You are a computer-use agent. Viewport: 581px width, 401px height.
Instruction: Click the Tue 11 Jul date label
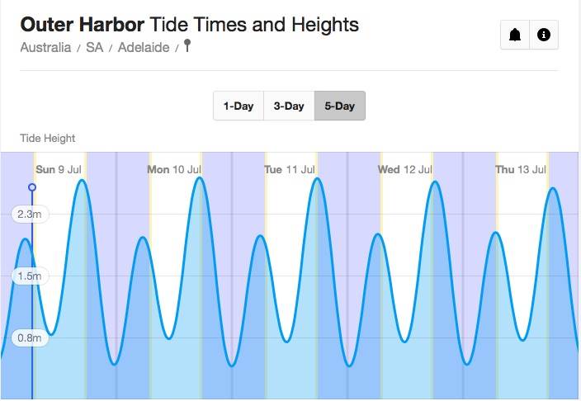(290, 170)
